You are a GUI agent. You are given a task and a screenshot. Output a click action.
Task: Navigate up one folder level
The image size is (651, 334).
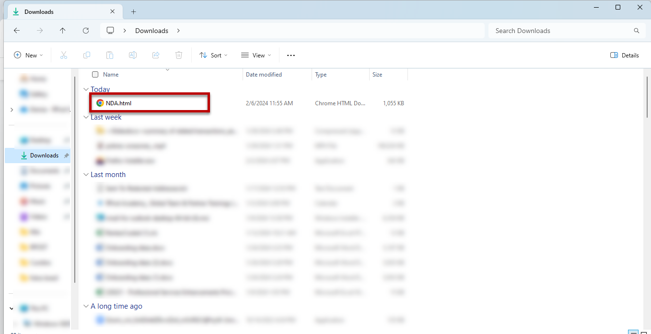pos(62,30)
